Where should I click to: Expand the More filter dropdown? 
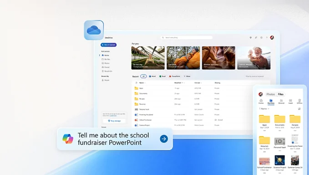coord(187,76)
